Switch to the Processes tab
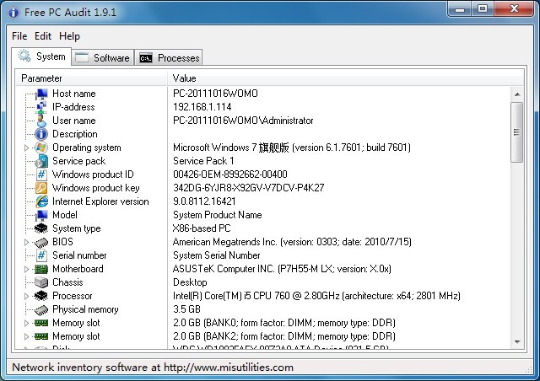540x381 pixels. (x=169, y=57)
